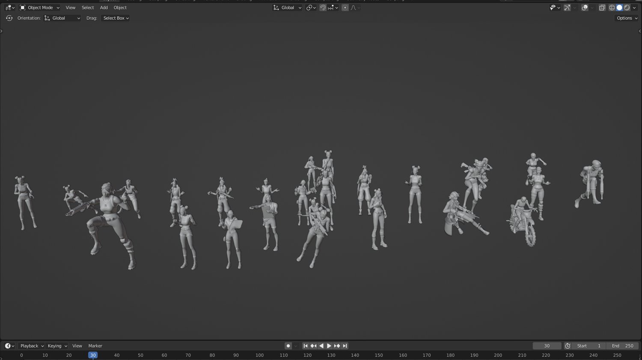Jump to the first frame
642x360 pixels.
[306, 346]
